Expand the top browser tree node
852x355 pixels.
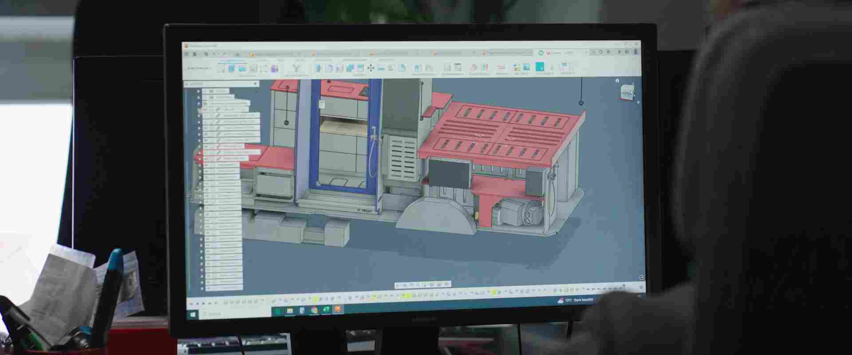click(199, 91)
